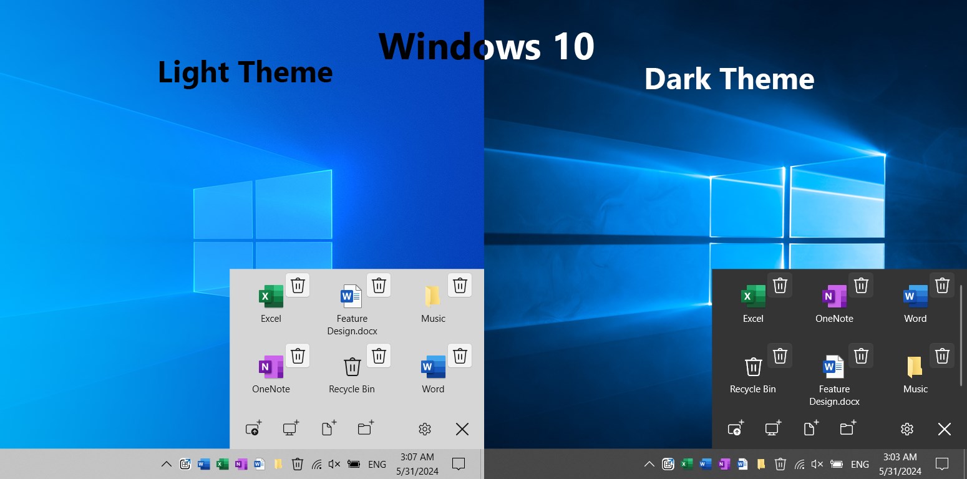Remove Word shortcut from light theme panel
The image size is (967, 479).
[x=460, y=356]
